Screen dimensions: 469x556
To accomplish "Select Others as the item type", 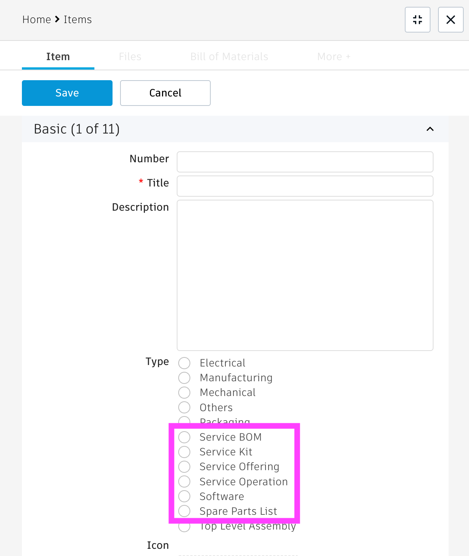I will (184, 408).
